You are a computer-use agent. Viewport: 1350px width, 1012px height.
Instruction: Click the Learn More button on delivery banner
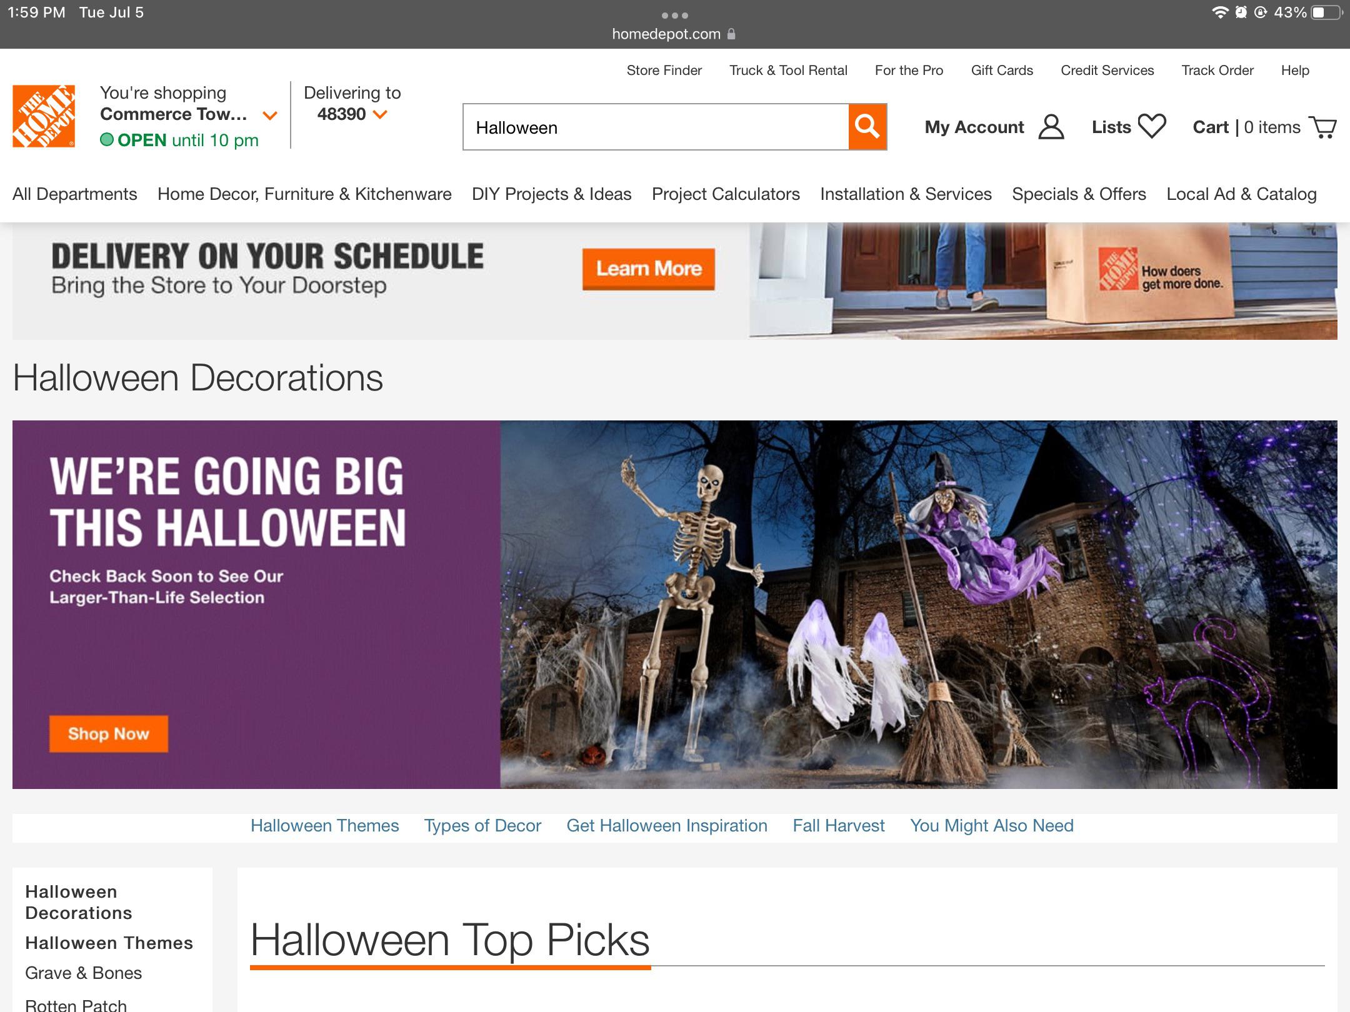[x=648, y=269]
